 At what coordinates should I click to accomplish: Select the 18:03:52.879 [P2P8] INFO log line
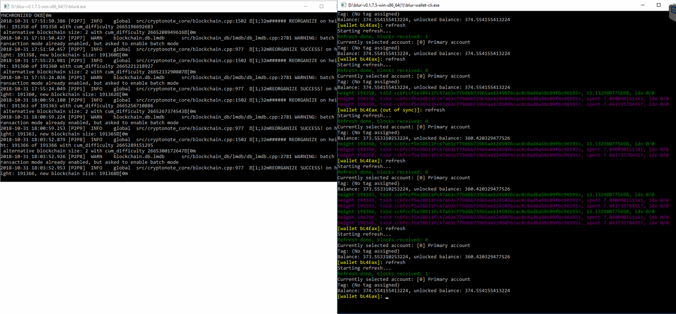coord(167,140)
